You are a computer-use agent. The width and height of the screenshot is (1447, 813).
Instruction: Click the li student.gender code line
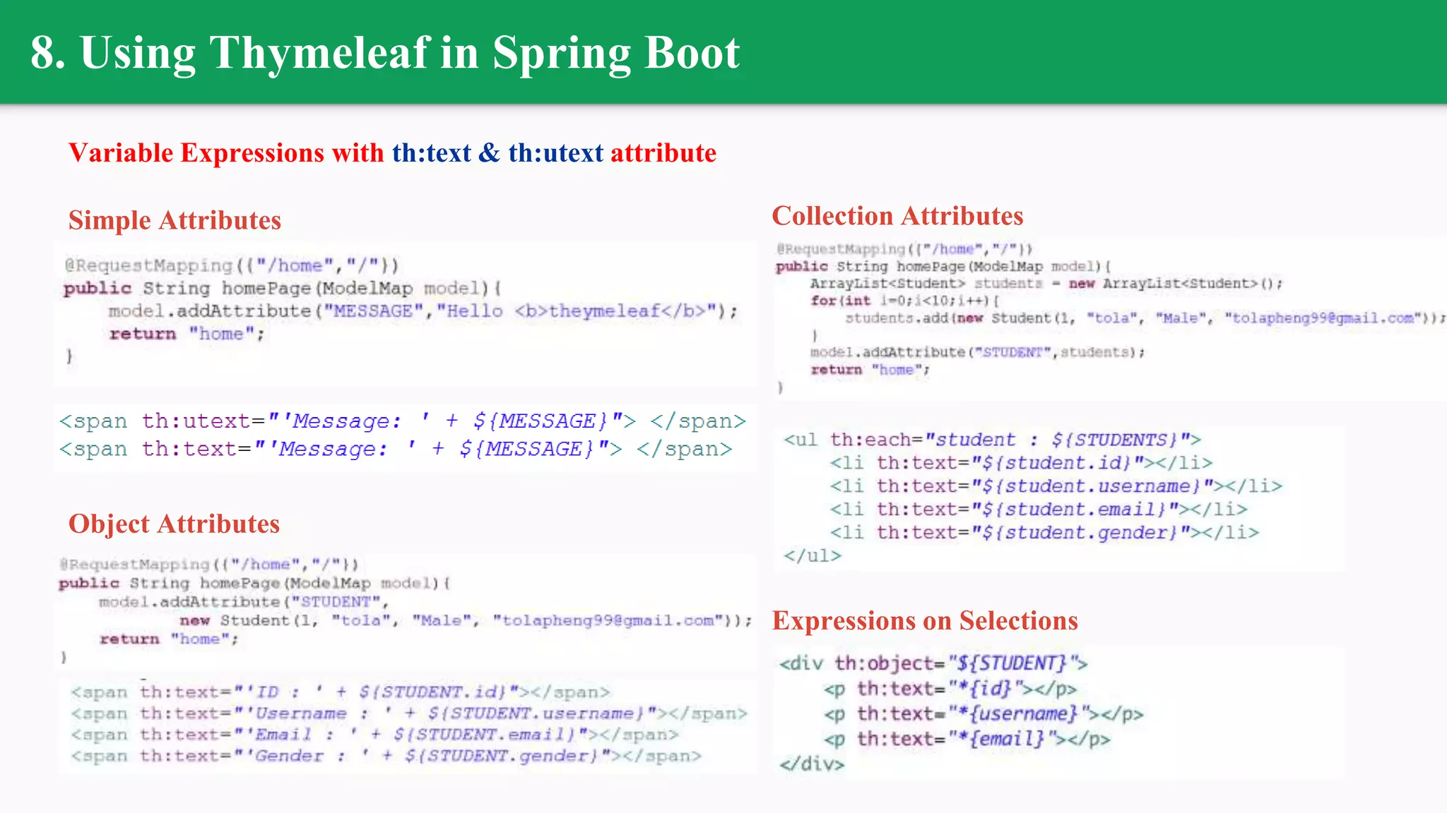point(1044,533)
